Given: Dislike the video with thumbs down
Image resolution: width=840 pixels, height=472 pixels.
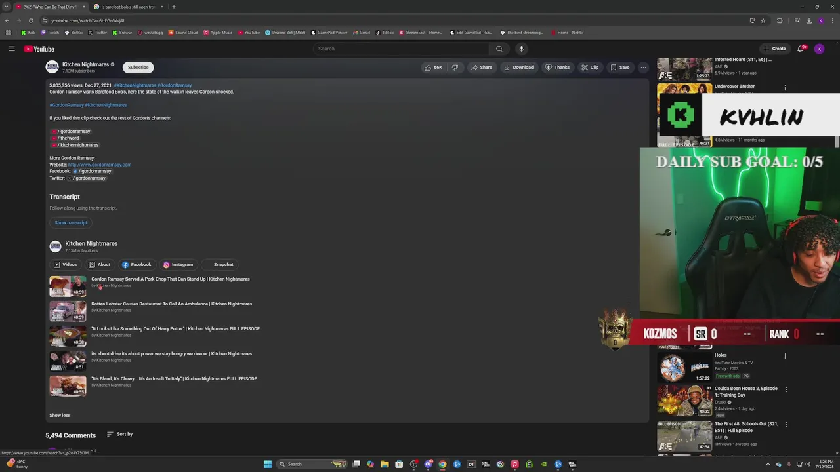Looking at the screenshot, I should coord(455,67).
